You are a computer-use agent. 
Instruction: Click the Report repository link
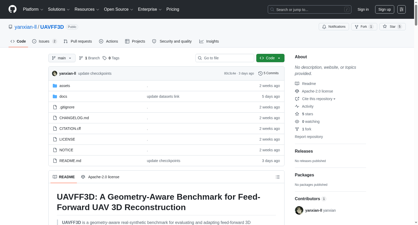(309, 137)
